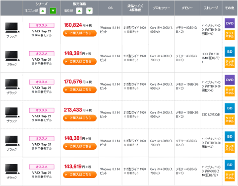Open VAIO Tap 21 thumbnail in last row

[x=12, y=169]
